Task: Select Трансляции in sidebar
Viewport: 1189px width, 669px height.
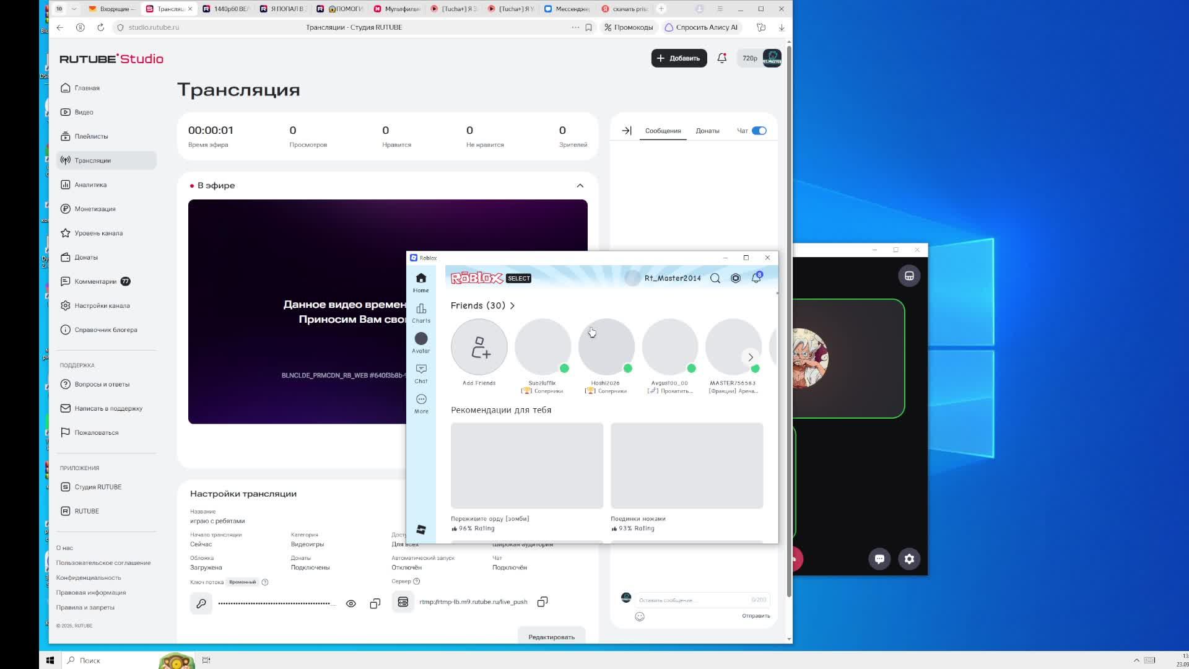Action: [106, 160]
